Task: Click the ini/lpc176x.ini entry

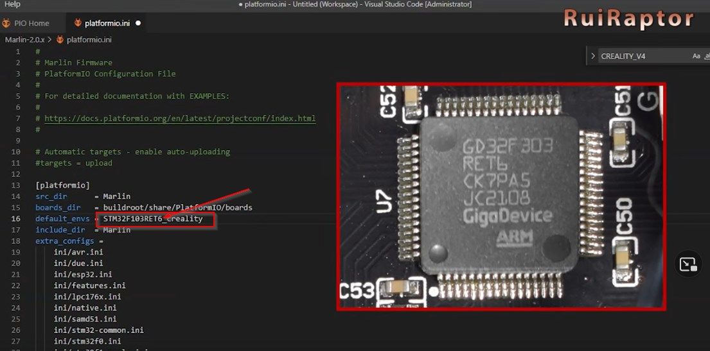Action: pos(87,296)
